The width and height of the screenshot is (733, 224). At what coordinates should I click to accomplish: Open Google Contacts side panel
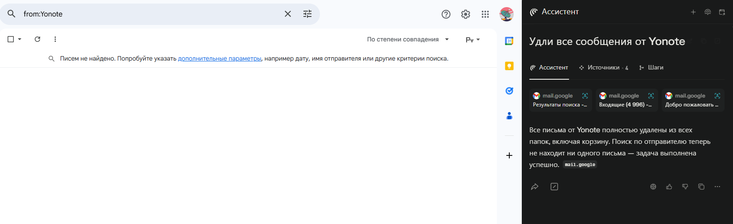pyautogui.click(x=509, y=116)
